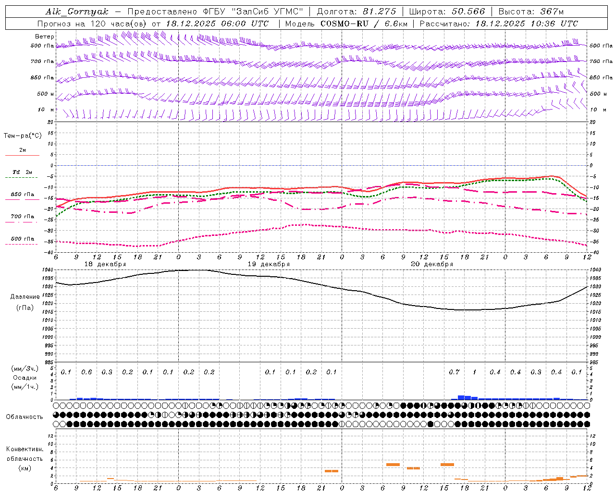Click the tallest blue precipitation bar

[461, 397]
